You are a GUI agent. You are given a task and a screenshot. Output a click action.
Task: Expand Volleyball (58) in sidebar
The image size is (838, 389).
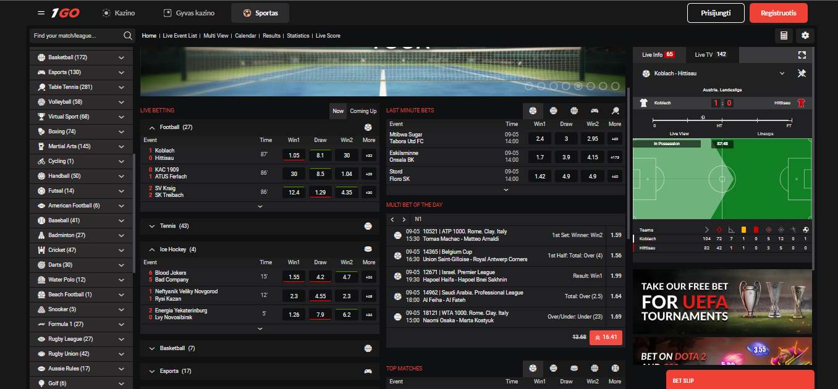tap(122, 102)
